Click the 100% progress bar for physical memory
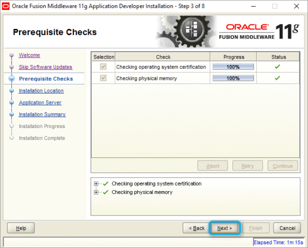Screen dimensions: 308x248 (x=233, y=78)
